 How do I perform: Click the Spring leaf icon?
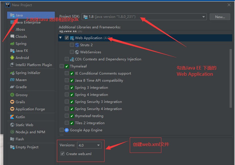click(x=12, y=44)
